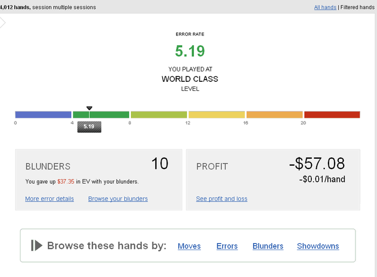Click the play icon beside Browse these hands

(x=37, y=245)
